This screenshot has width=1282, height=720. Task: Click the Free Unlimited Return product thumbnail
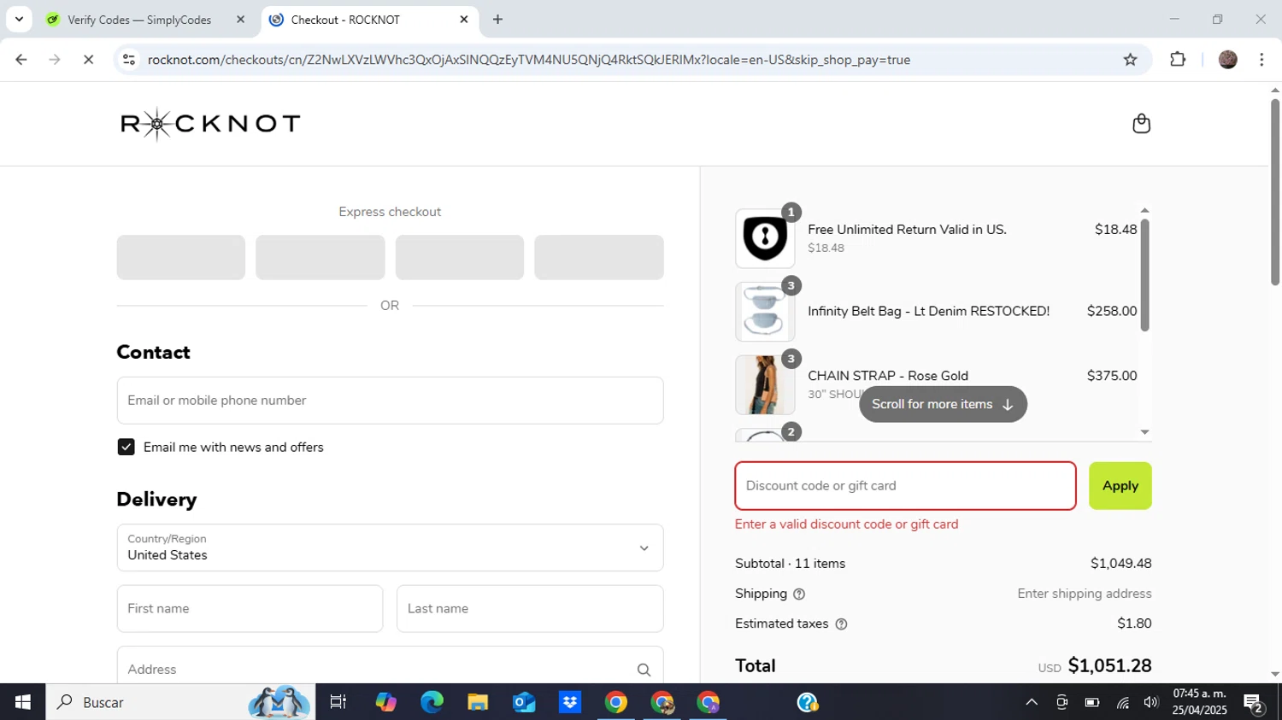click(765, 238)
